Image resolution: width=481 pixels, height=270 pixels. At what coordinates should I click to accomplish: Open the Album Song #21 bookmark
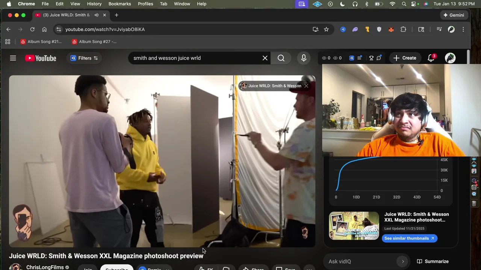point(41,42)
